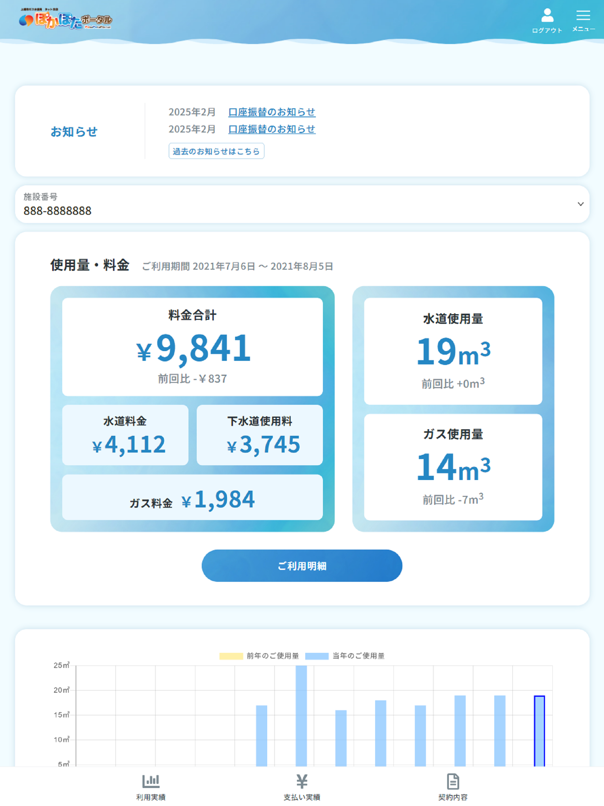Click the 使用量・料金 heading
604x806 pixels.
(90, 265)
